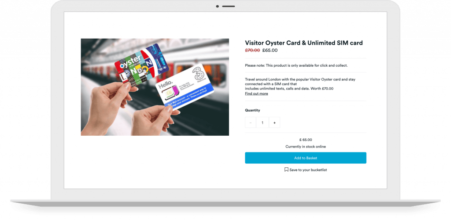Click the product title heading
Screen dimensions: 451x220
tap(304, 43)
